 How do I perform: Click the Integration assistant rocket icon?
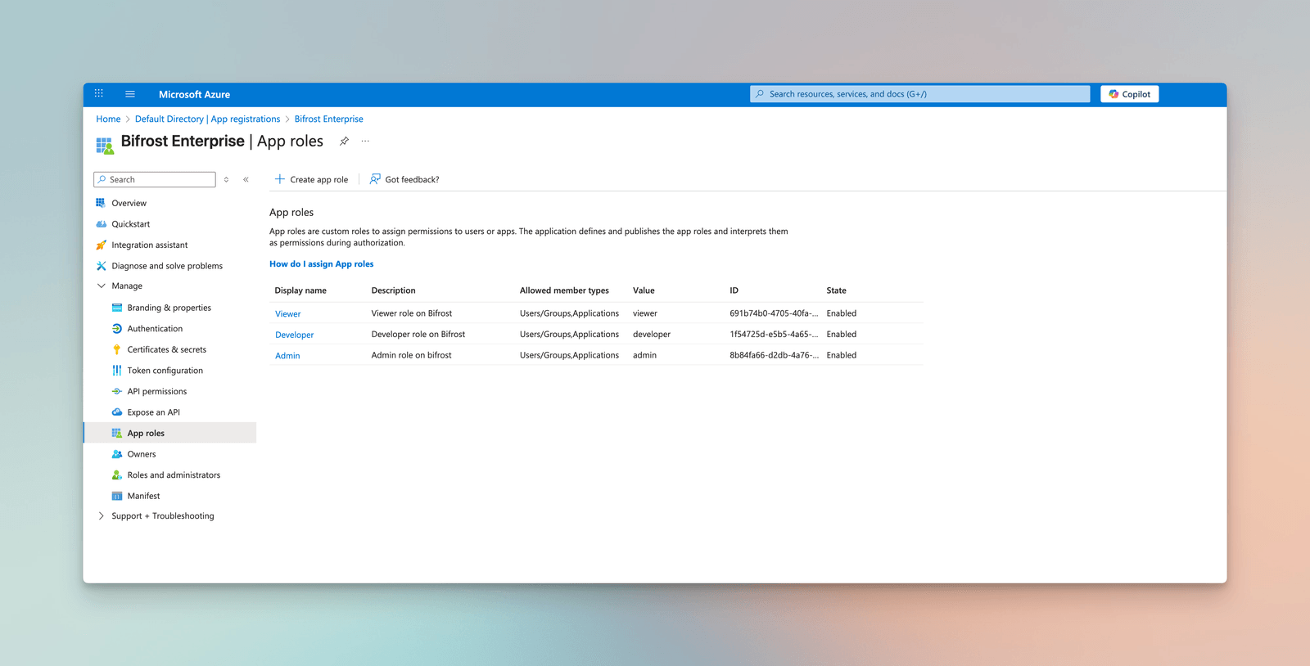(101, 245)
